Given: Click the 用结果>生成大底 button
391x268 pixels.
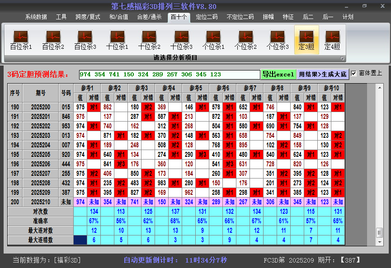Looking at the screenshot, I should pyautogui.click(x=323, y=74).
